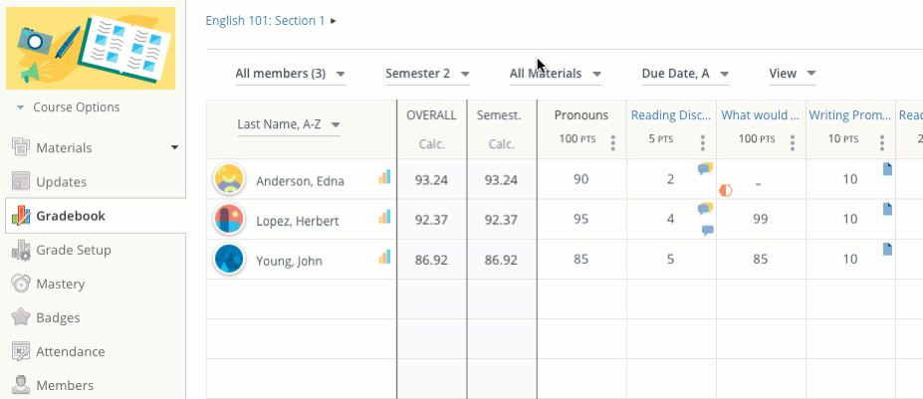
Task: Click orange exception marker in Edna's row
Action: coord(725,190)
